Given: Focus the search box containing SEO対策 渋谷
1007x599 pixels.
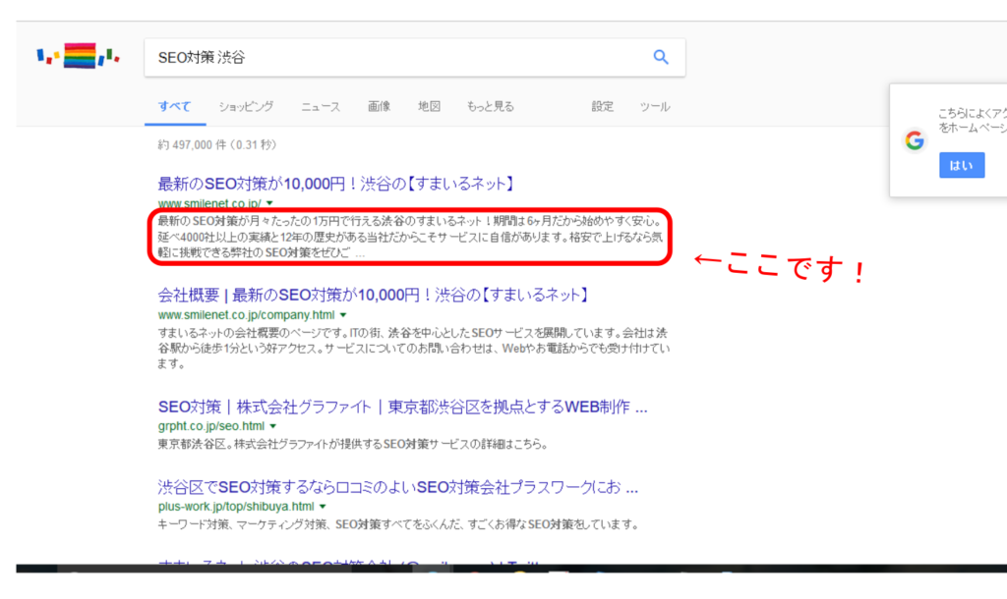Looking at the screenshot, I should 415,58.
